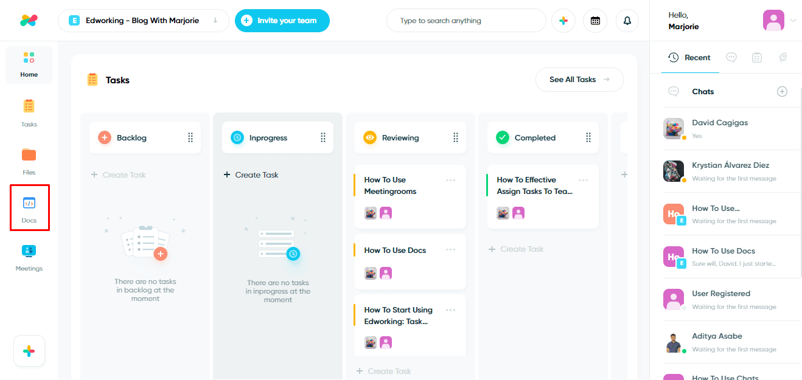The image size is (802, 380).
Task: Open notifications bell icon
Action: click(x=627, y=21)
